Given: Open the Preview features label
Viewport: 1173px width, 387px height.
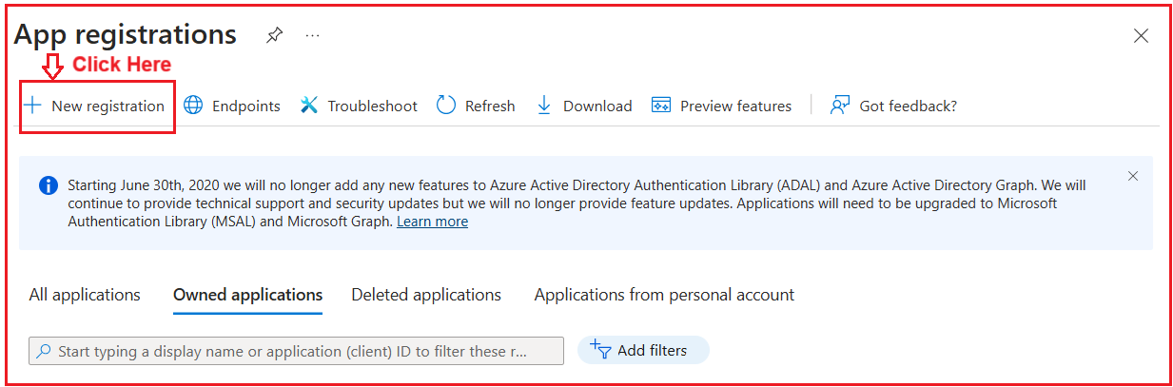Looking at the screenshot, I should coord(736,106).
